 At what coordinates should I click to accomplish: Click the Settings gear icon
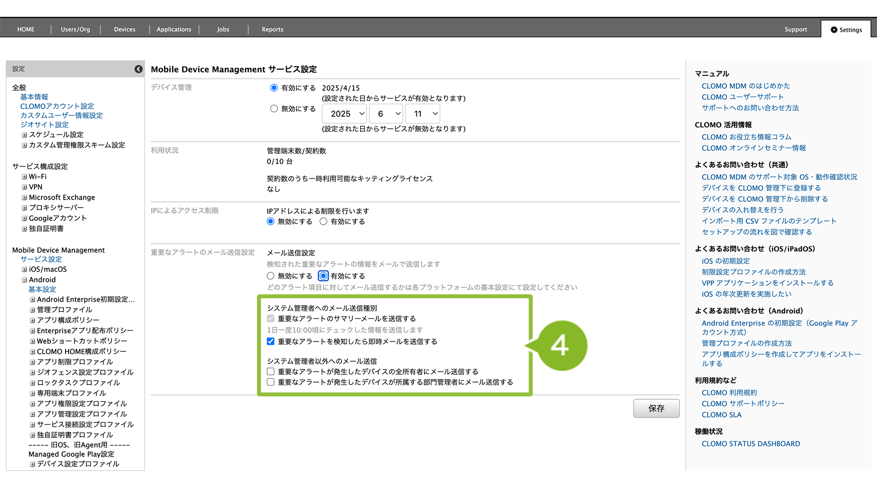[834, 30]
